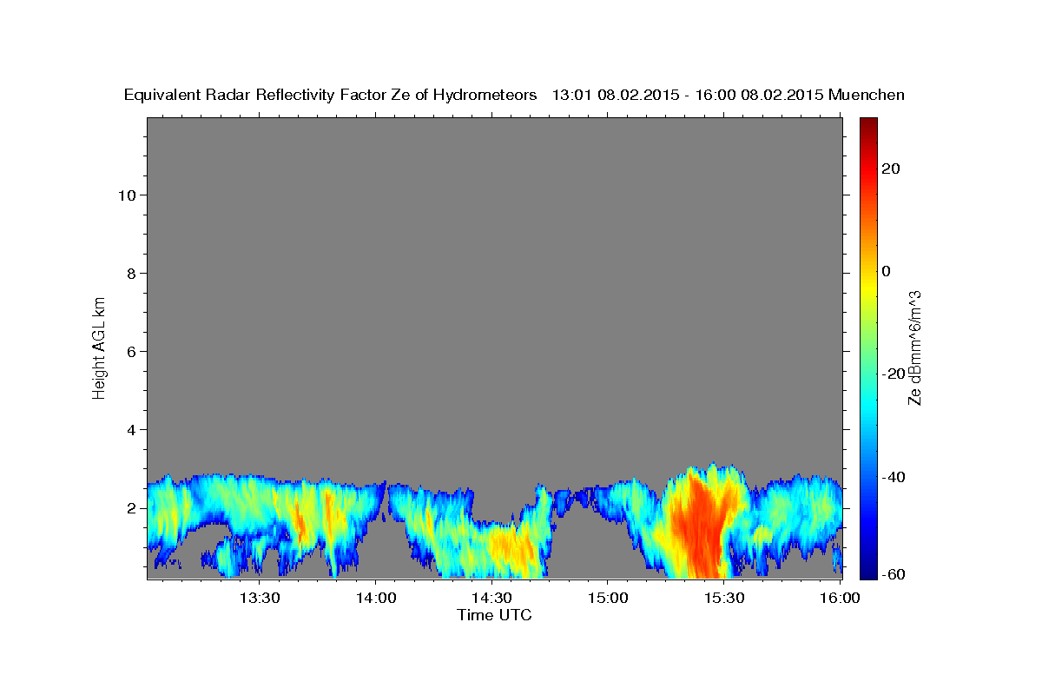Click the dark blue bottom of the colorbar

[868, 571]
